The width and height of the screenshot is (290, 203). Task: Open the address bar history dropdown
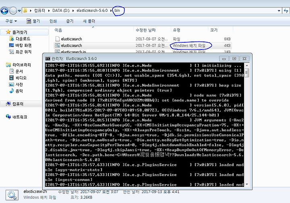[x=279, y=11]
